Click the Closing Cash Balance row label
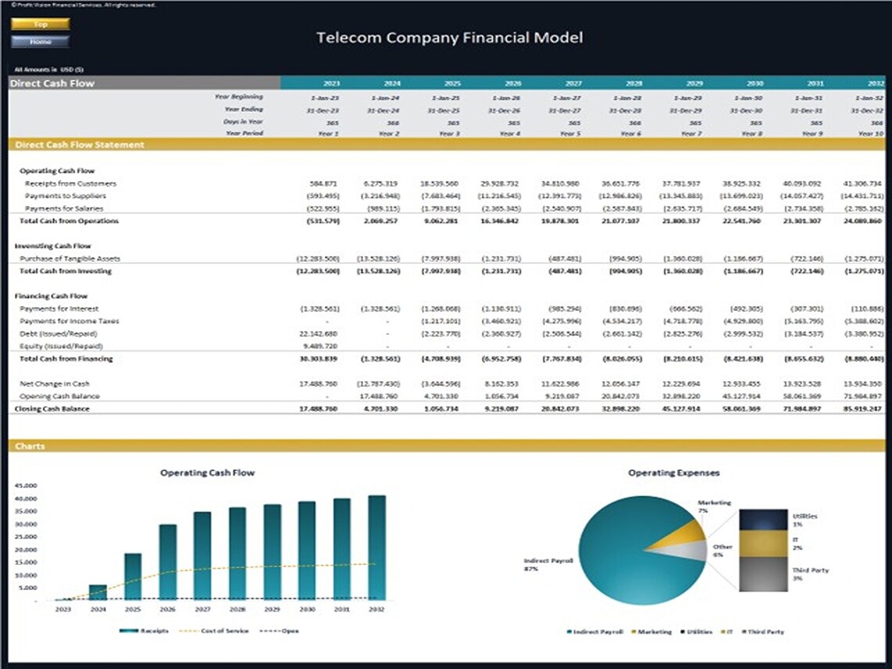This screenshot has width=892, height=669. (x=52, y=408)
